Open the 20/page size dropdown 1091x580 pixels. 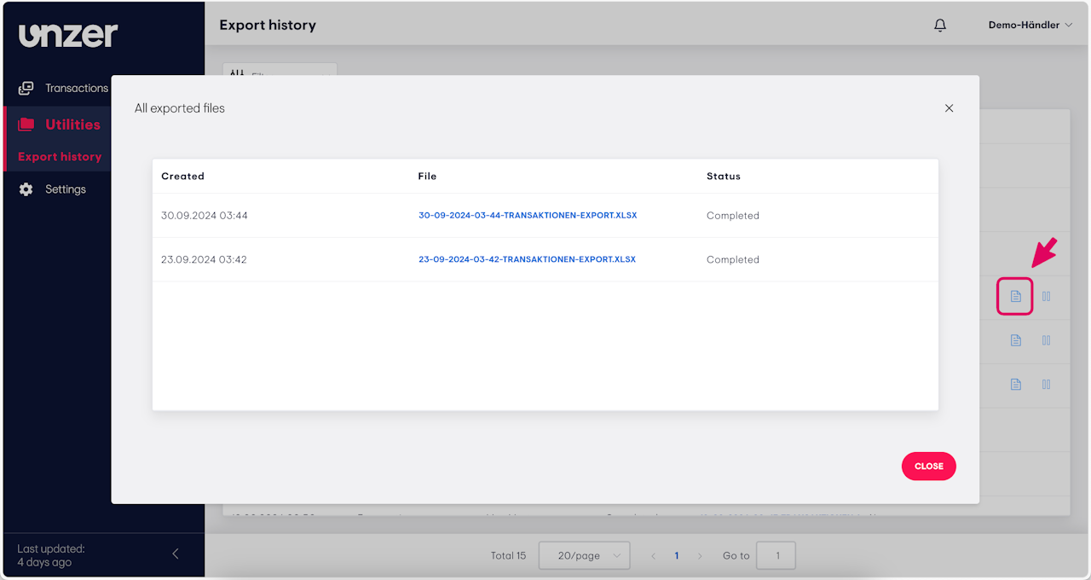pos(584,555)
